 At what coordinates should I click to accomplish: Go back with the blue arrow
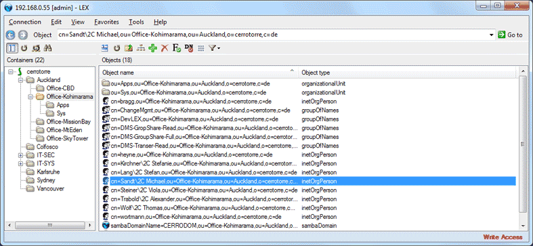[11, 35]
